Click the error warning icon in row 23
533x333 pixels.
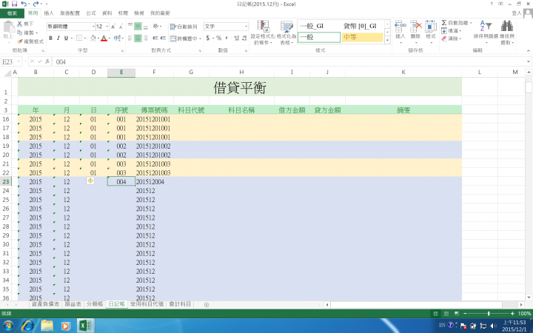(90, 181)
